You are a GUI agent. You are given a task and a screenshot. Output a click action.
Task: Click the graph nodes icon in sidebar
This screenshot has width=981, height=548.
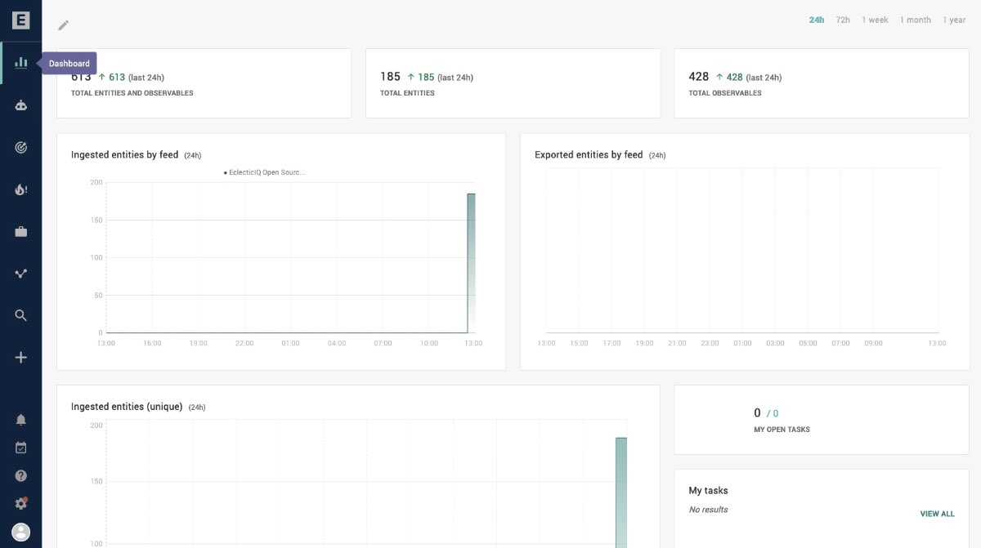tap(21, 274)
